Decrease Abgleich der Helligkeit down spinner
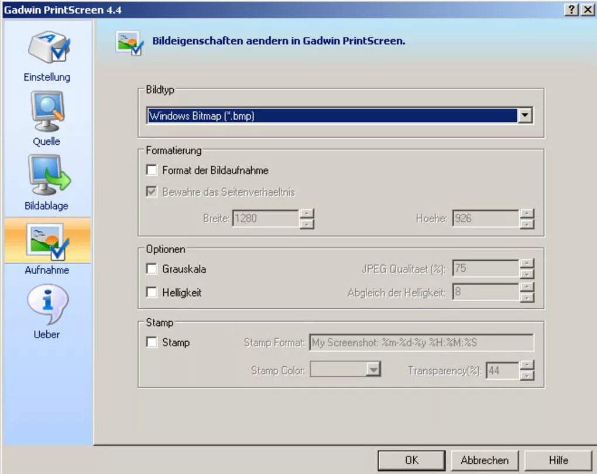Image resolution: width=597 pixels, height=474 pixels. (x=527, y=297)
